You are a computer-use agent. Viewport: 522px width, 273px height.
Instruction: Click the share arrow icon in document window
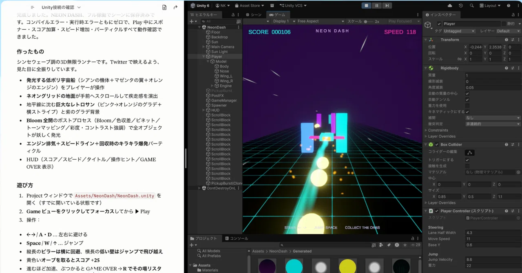(175, 7)
